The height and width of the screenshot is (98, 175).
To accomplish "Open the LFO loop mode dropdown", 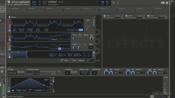I will pos(46,79).
